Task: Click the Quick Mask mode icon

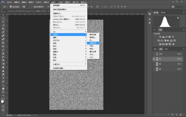Action: click(x=3, y=106)
